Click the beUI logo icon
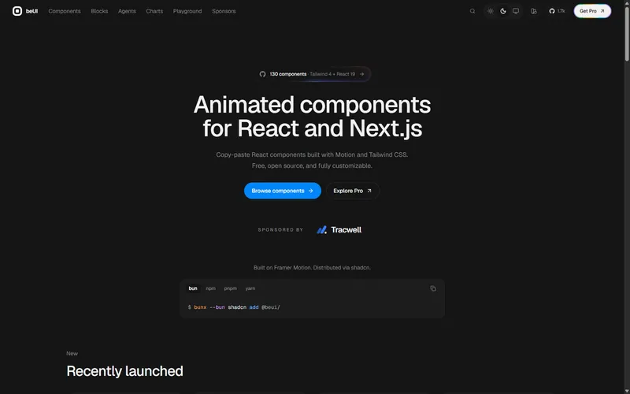Image resolution: width=630 pixels, height=394 pixels. 17,11
